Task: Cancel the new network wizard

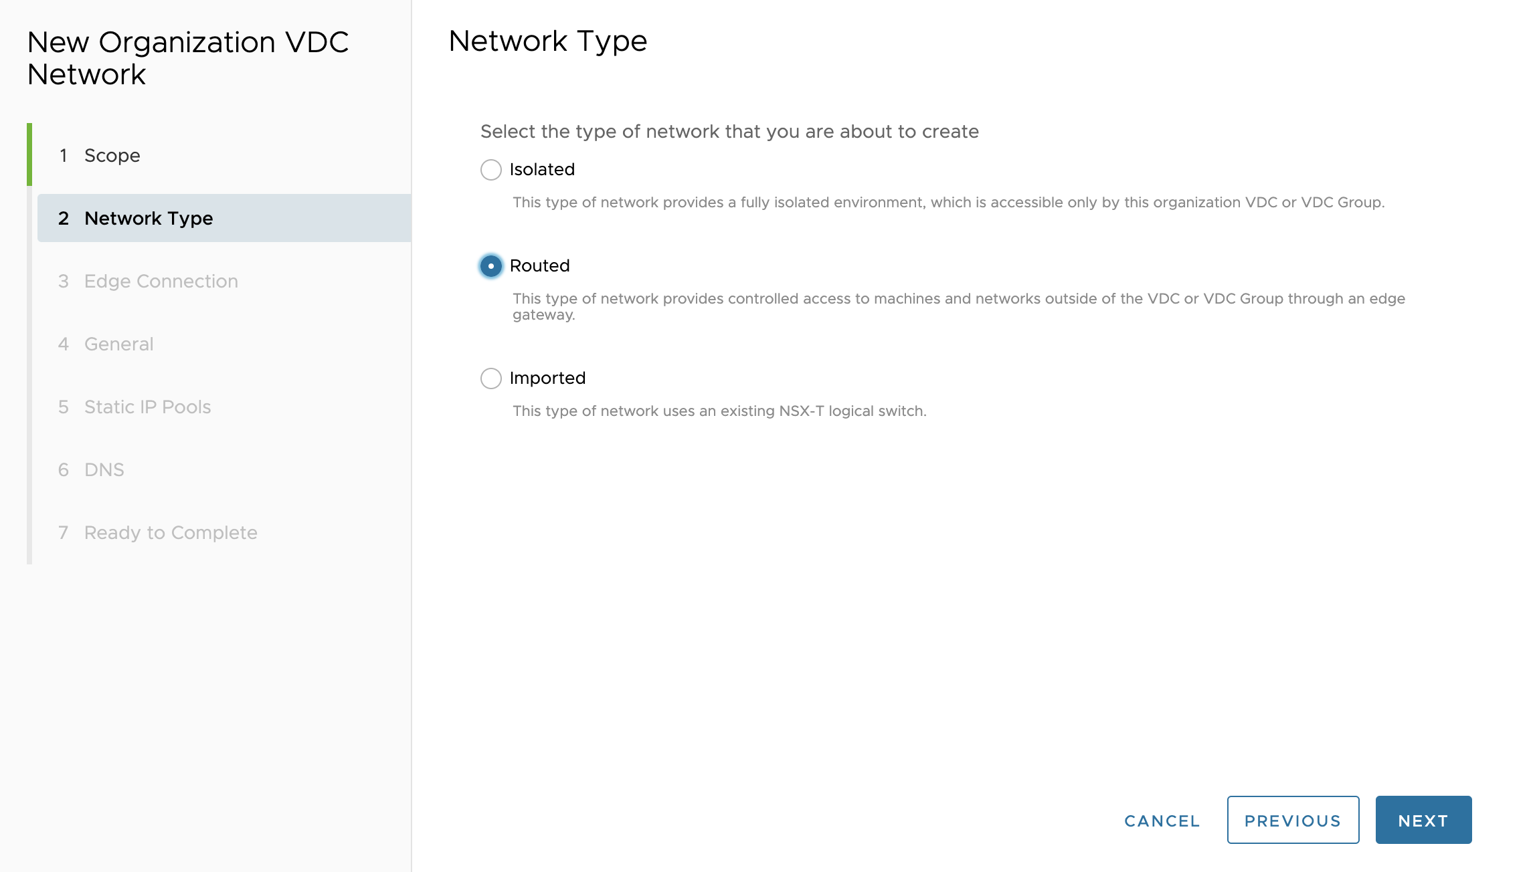Action: (1162, 821)
